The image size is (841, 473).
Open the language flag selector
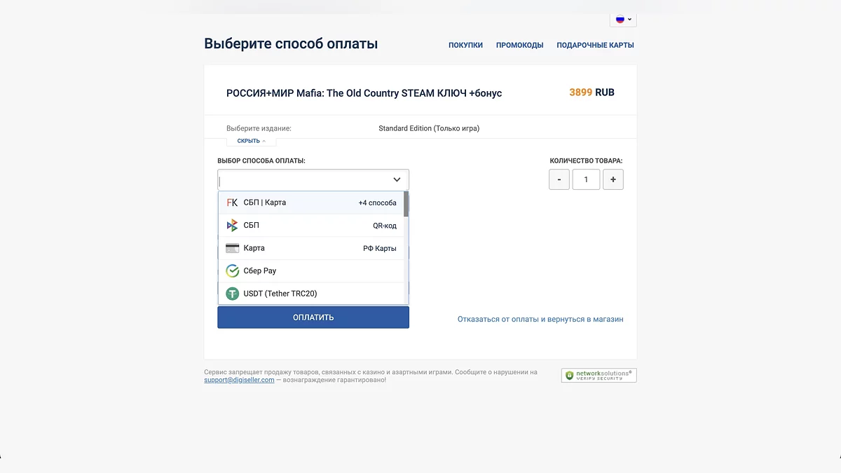tap(623, 19)
